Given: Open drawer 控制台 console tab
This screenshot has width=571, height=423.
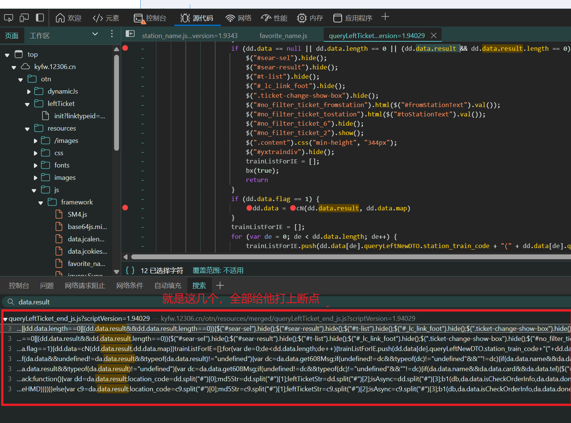Looking at the screenshot, I should (x=19, y=285).
